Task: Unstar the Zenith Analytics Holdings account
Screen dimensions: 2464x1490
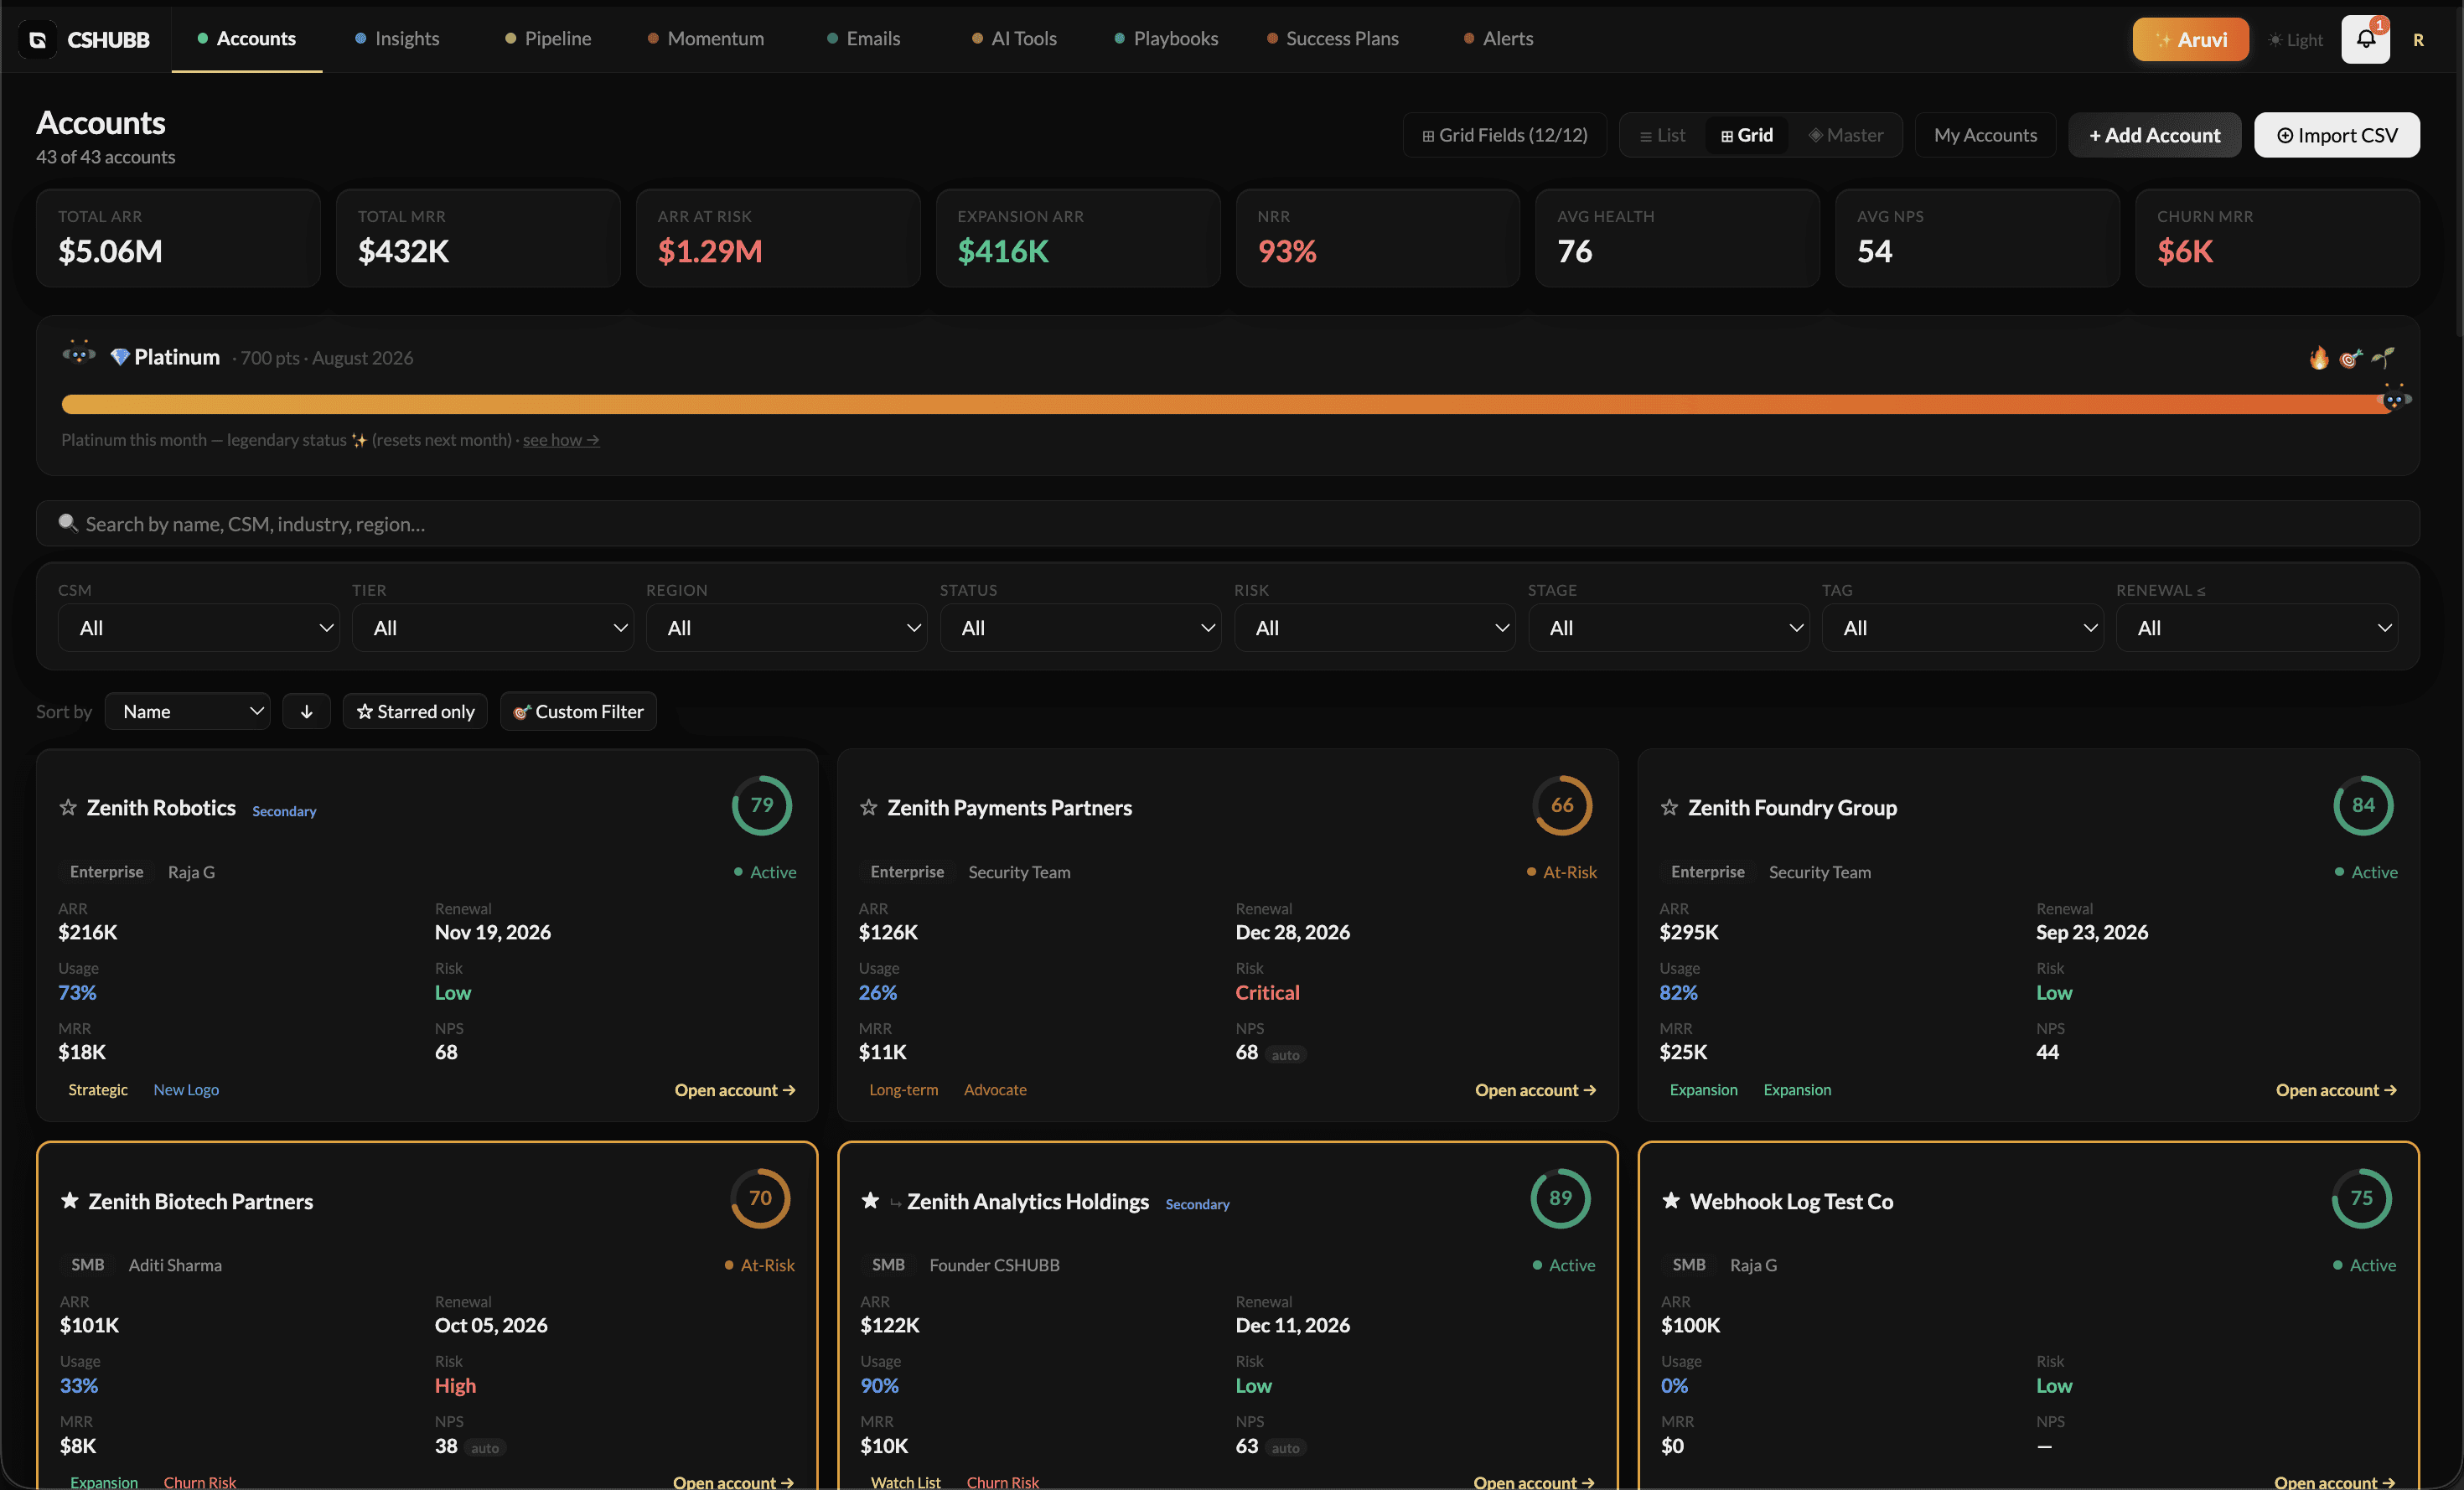Action: pos(870,1200)
